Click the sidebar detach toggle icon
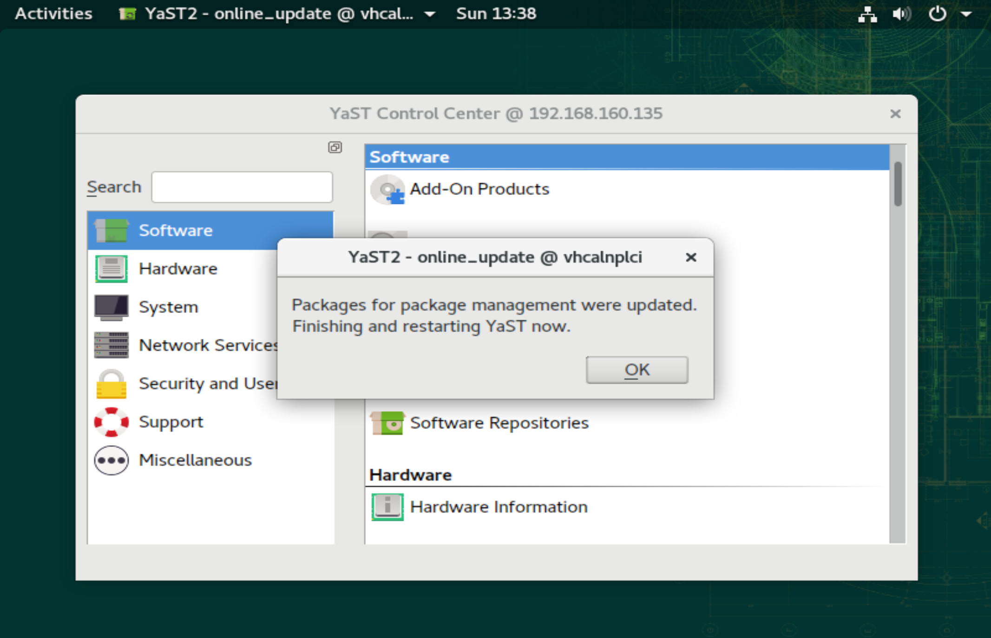The width and height of the screenshot is (991, 638). [335, 147]
